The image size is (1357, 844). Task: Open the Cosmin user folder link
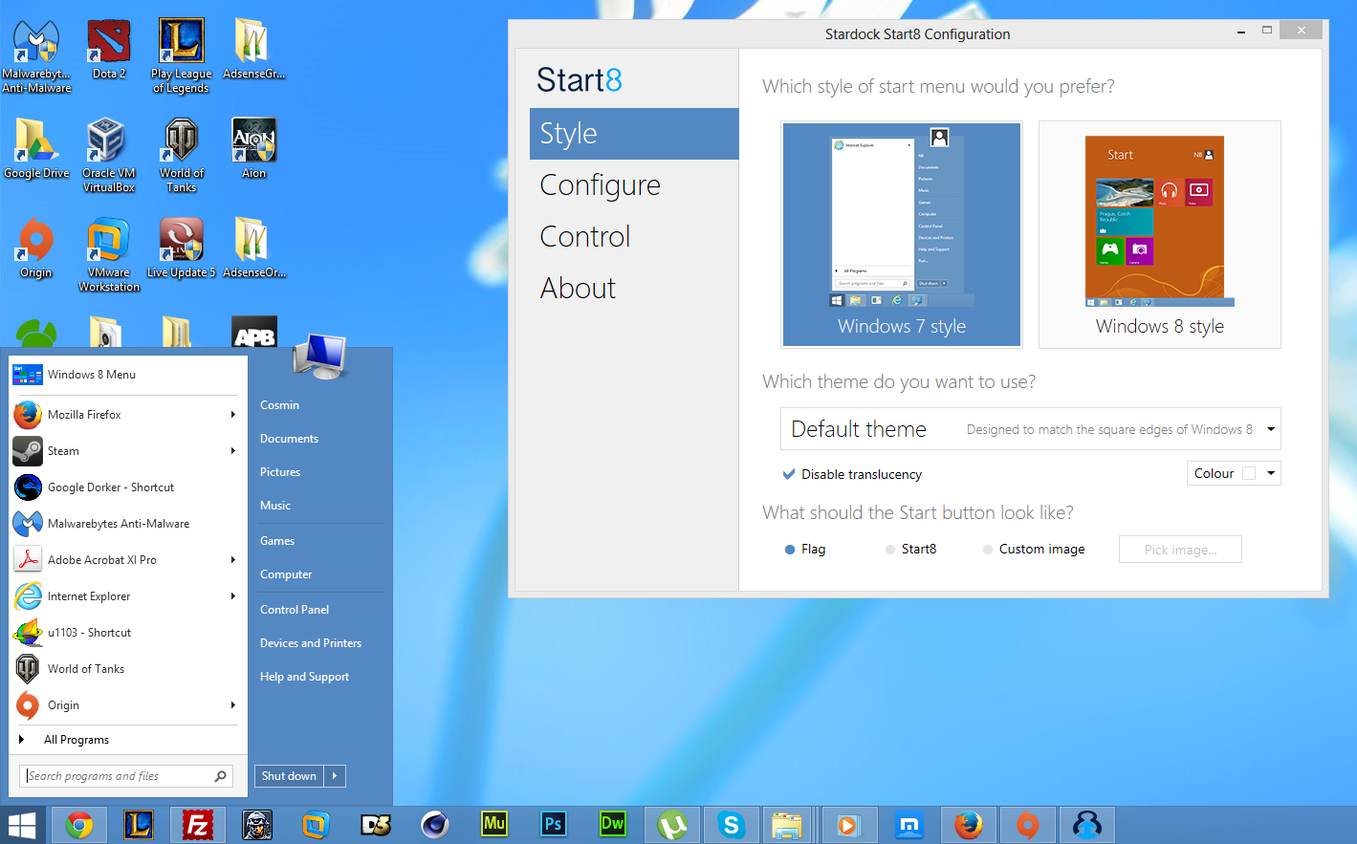279,405
